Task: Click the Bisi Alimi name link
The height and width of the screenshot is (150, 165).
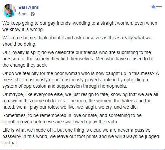Action: coord(29,7)
